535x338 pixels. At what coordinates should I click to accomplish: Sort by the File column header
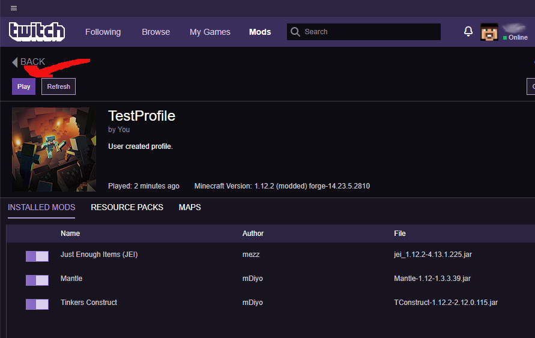[399, 234]
